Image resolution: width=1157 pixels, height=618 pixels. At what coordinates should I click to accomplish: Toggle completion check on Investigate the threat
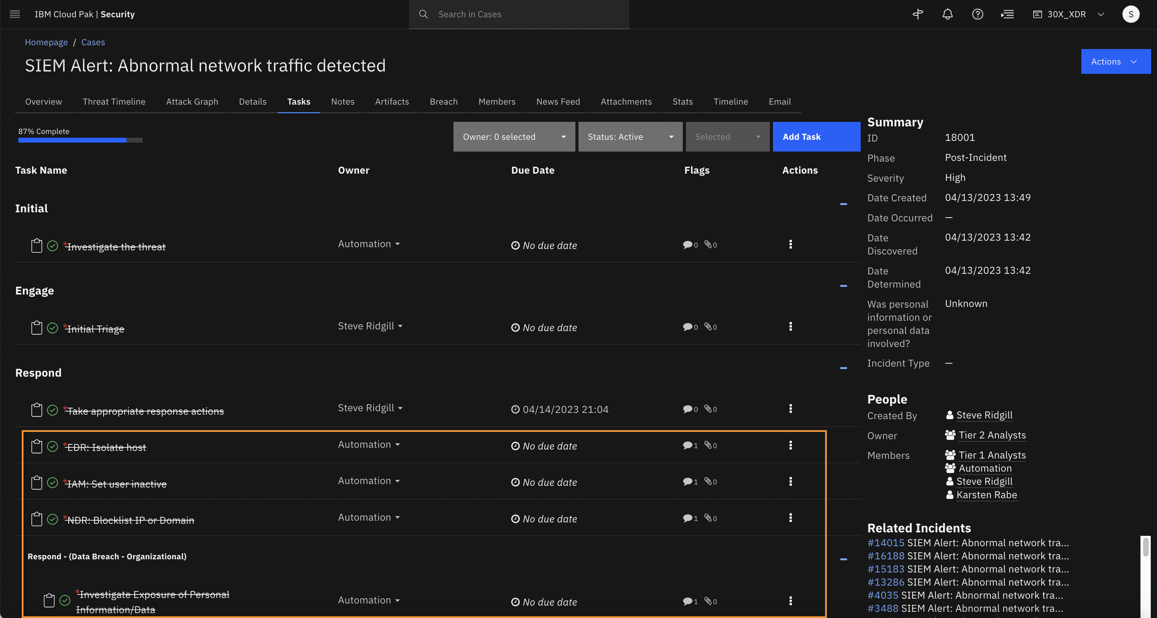point(52,246)
